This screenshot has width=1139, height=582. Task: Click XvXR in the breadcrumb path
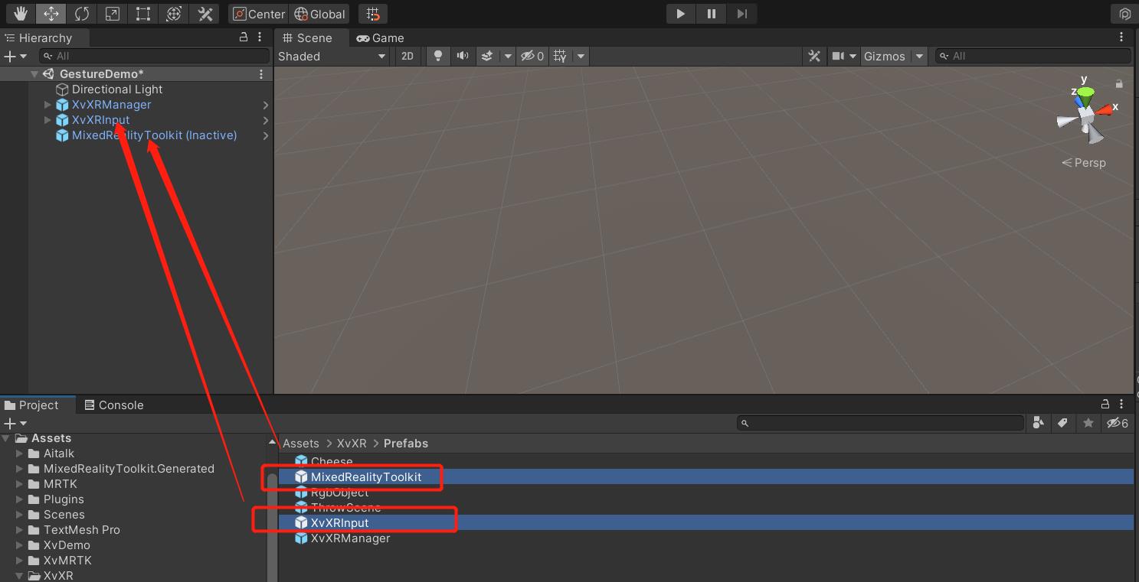pyautogui.click(x=352, y=444)
